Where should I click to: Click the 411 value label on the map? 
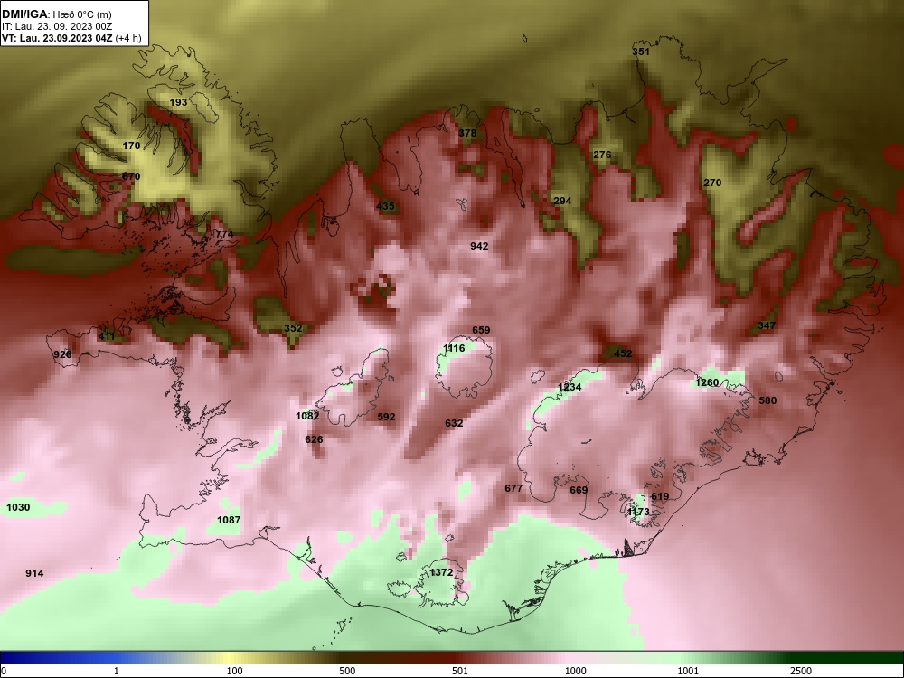pyautogui.click(x=107, y=336)
